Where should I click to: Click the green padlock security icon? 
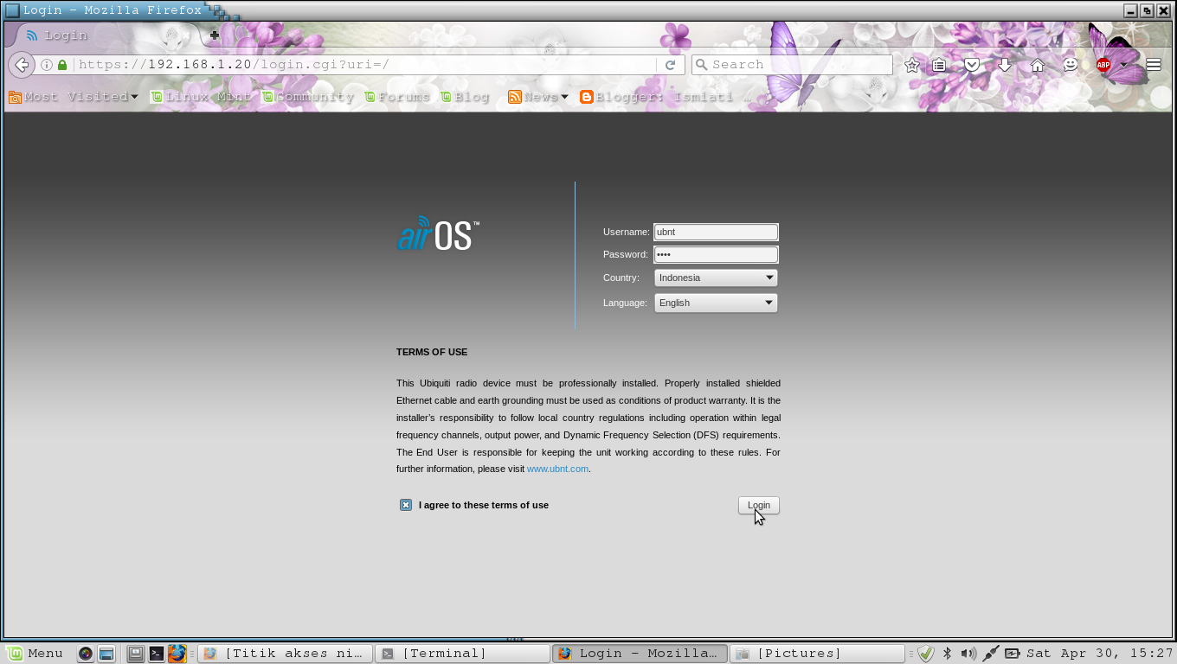coord(62,65)
